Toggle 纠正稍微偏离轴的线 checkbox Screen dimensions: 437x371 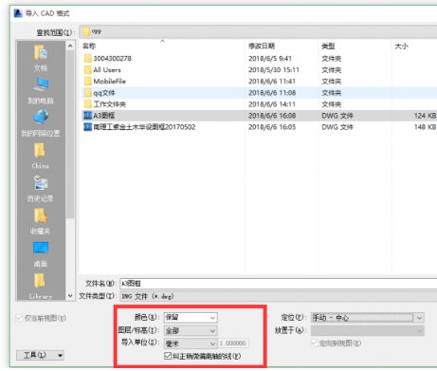[168, 356]
